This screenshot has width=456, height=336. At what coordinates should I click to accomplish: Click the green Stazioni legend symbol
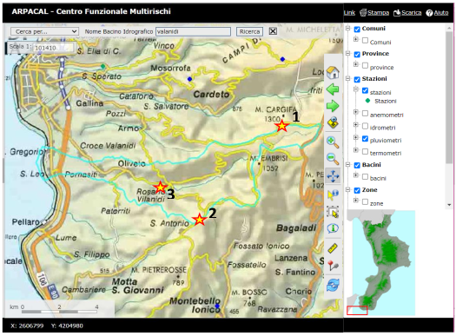pyautogui.click(x=368, y=101)
